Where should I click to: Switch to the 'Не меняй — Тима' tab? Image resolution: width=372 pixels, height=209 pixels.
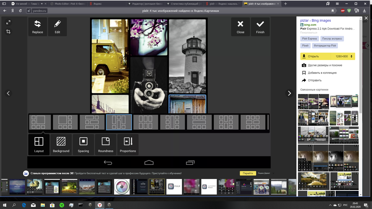click(29, 4)
